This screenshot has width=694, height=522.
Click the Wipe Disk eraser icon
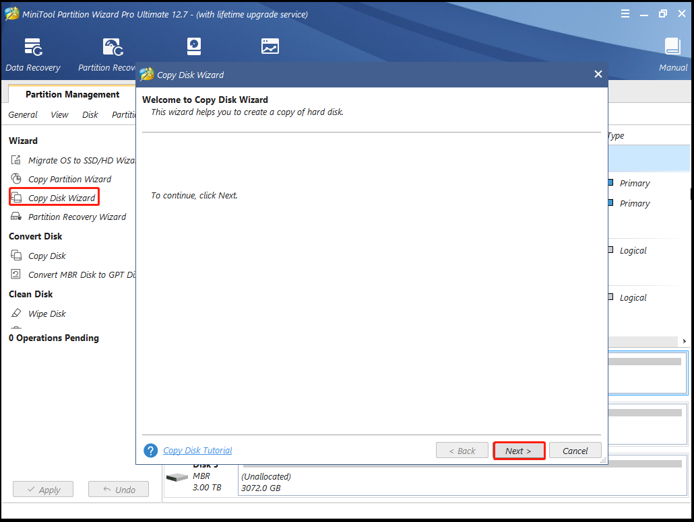tap(16, 313)
